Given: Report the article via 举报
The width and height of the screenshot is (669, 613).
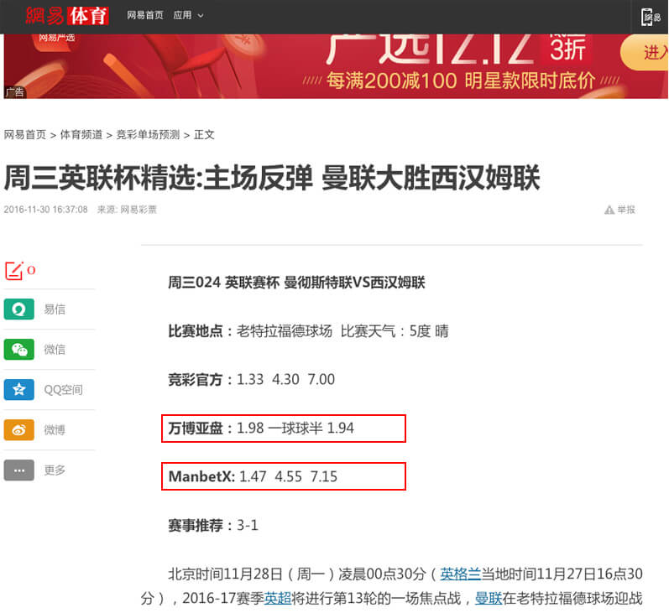Looking at the screenshot, I should pos(620,210).
